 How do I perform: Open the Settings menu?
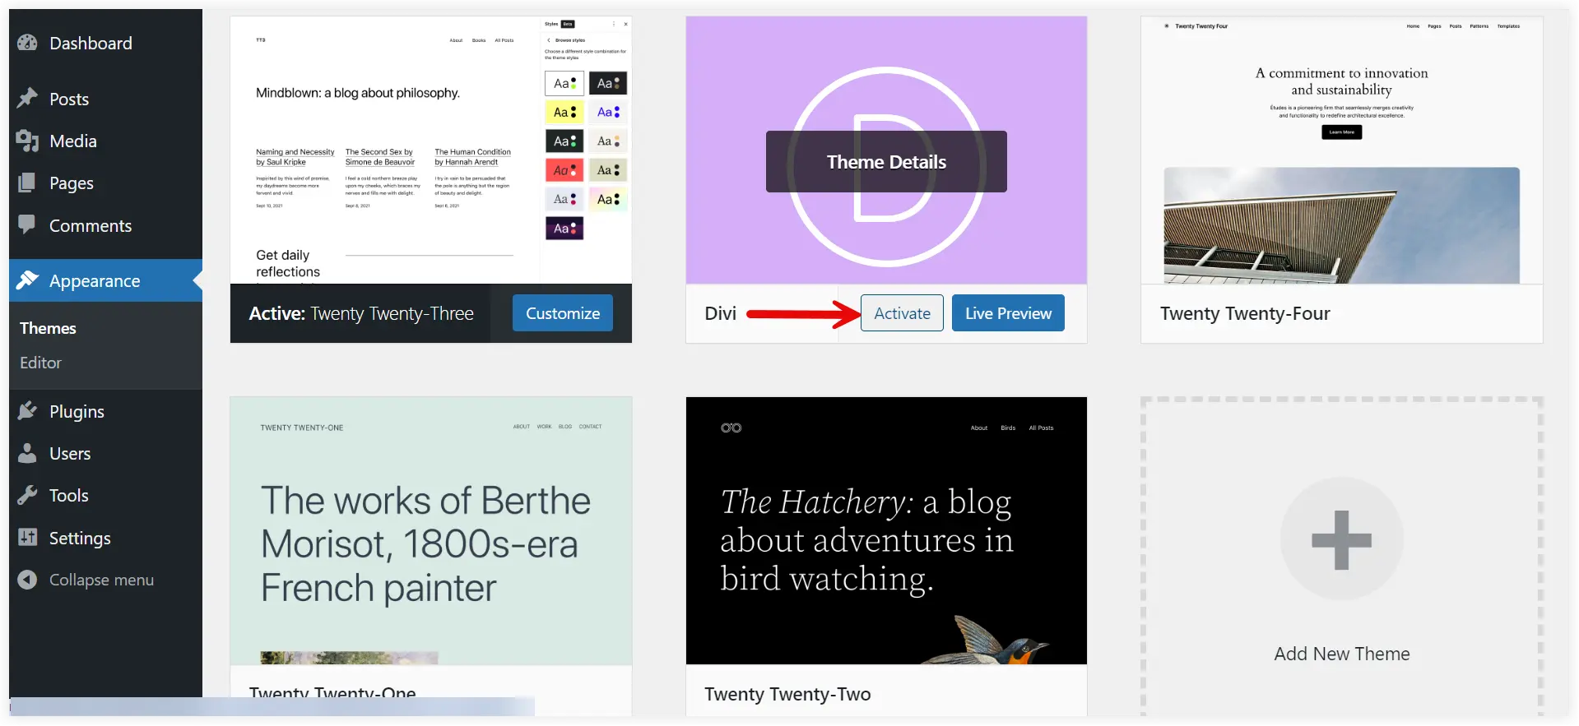coord(105,538)
